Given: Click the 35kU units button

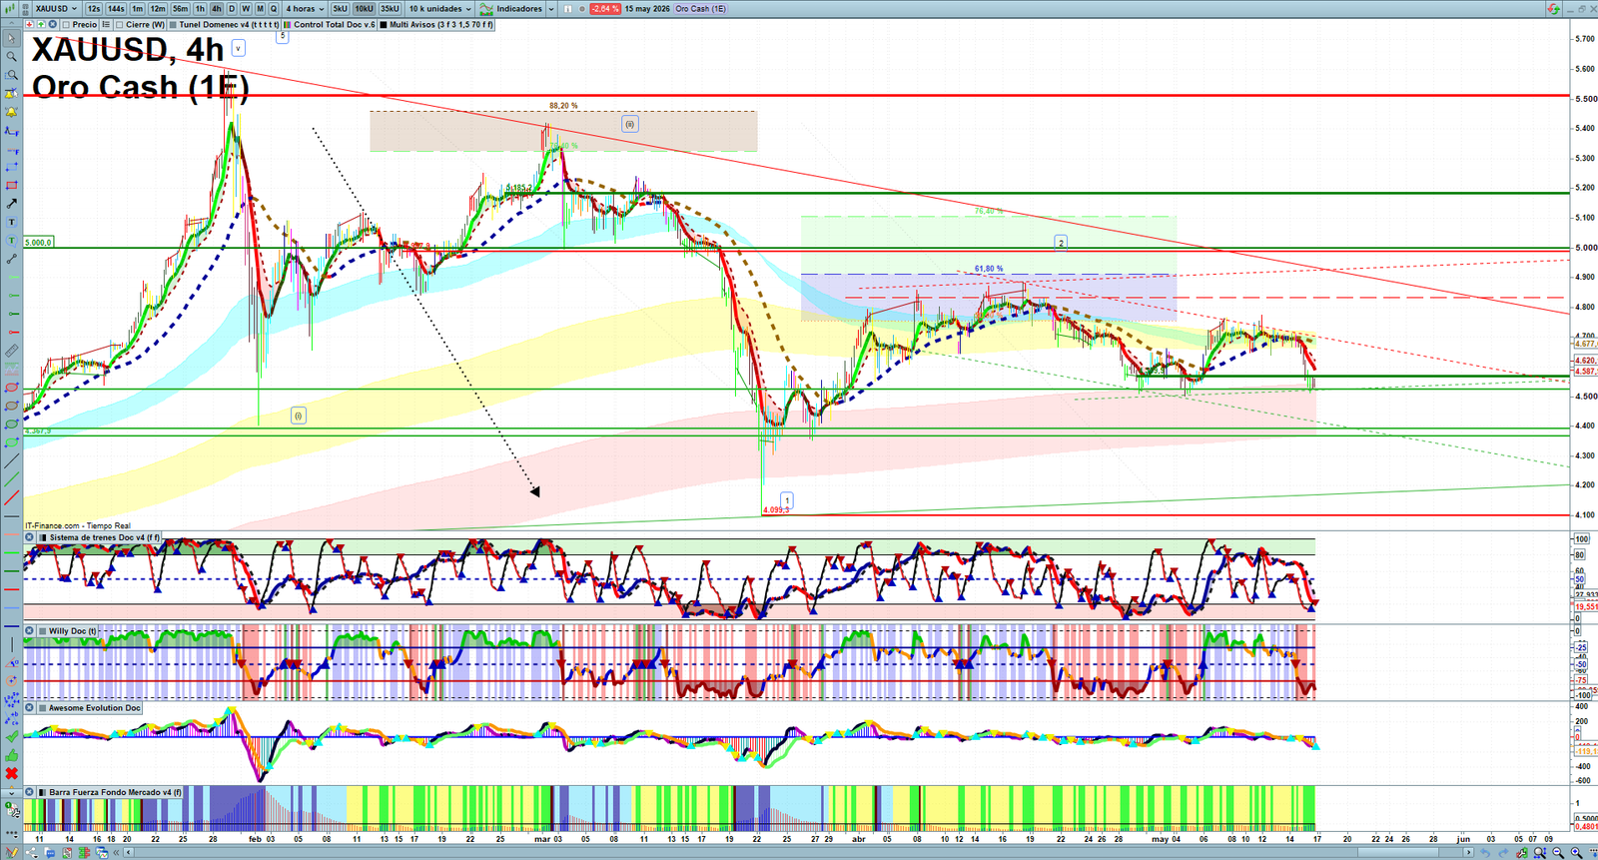Looking at the screenshot, I should (390, 8).
